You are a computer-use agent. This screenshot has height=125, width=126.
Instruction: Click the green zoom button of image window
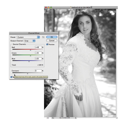(51, 8)
